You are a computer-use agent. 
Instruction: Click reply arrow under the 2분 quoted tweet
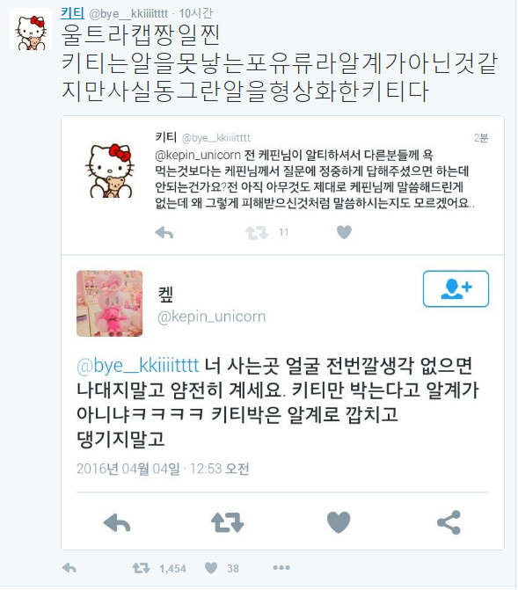pos(164,232)
